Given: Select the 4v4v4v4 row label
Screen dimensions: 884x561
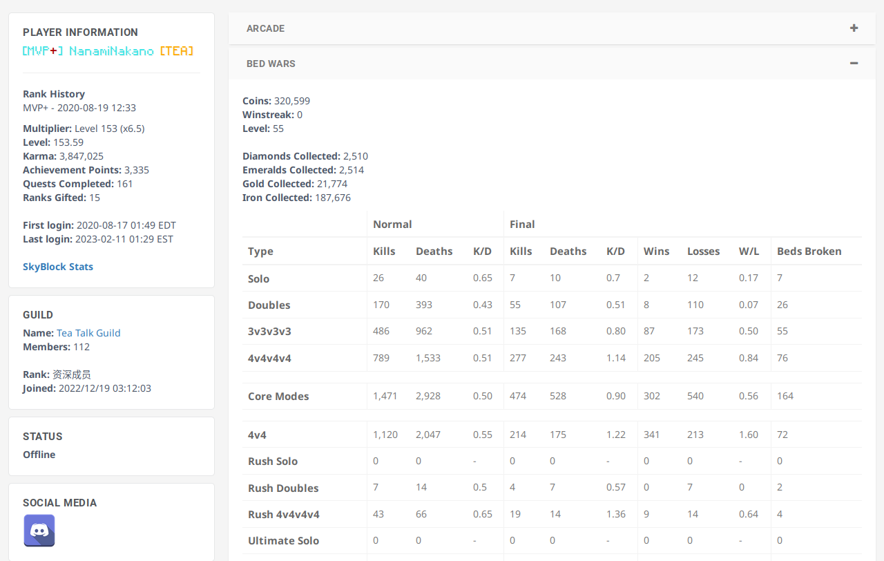Looking at the screenshot, I should pos(269,358).
